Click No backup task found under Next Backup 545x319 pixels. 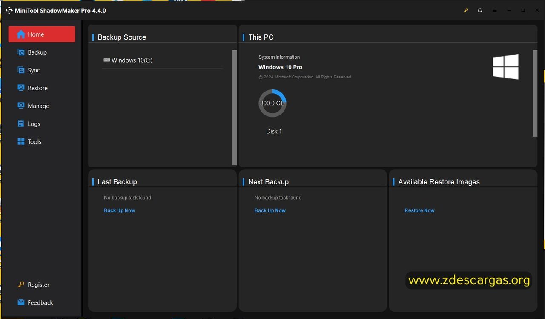pyautogui.click(x=278, y=198)
